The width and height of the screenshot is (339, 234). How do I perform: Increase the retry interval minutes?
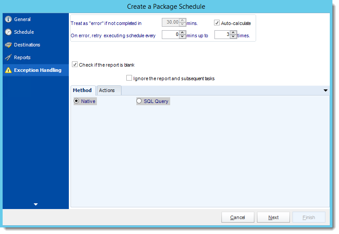[182, 32]
